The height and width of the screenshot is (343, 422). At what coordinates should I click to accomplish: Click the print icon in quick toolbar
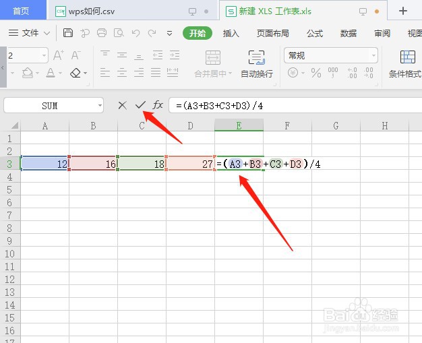point(102,33)
